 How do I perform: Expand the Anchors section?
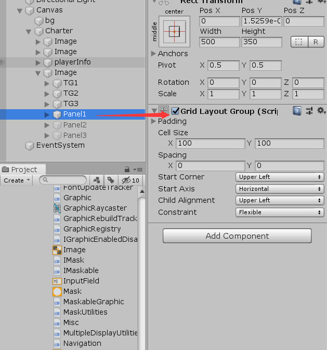pyautogui.click(x=153, y=54)
